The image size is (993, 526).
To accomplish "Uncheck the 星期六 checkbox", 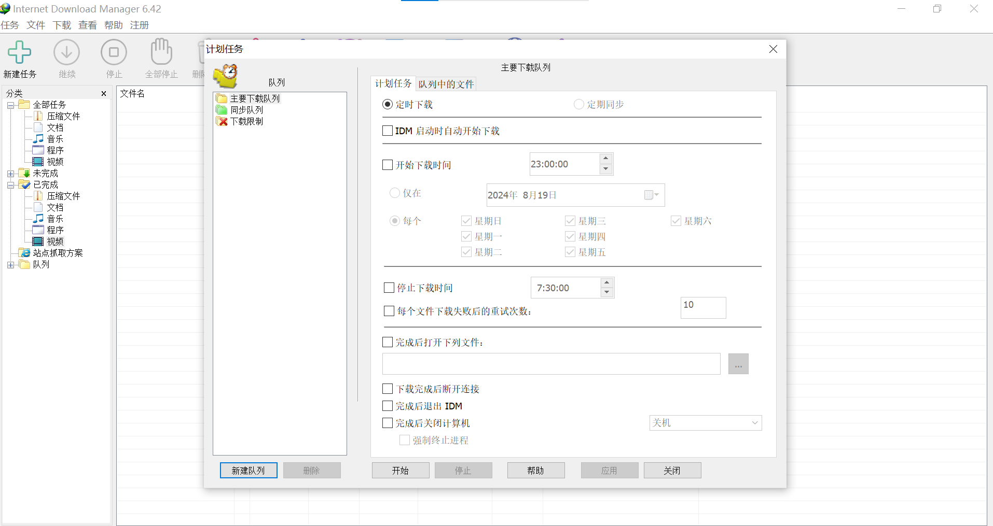I will point(676,221).
